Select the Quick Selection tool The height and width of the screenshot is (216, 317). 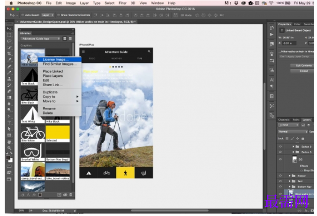(9, 47)
